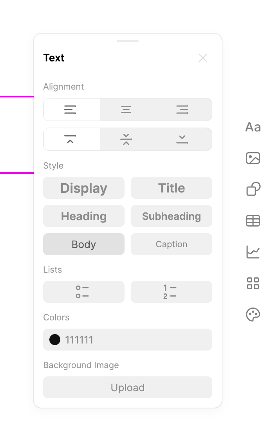Open the components grid icon in the sidebar
The width and height of the screenshot is (273, 446).
click(253, 283)
